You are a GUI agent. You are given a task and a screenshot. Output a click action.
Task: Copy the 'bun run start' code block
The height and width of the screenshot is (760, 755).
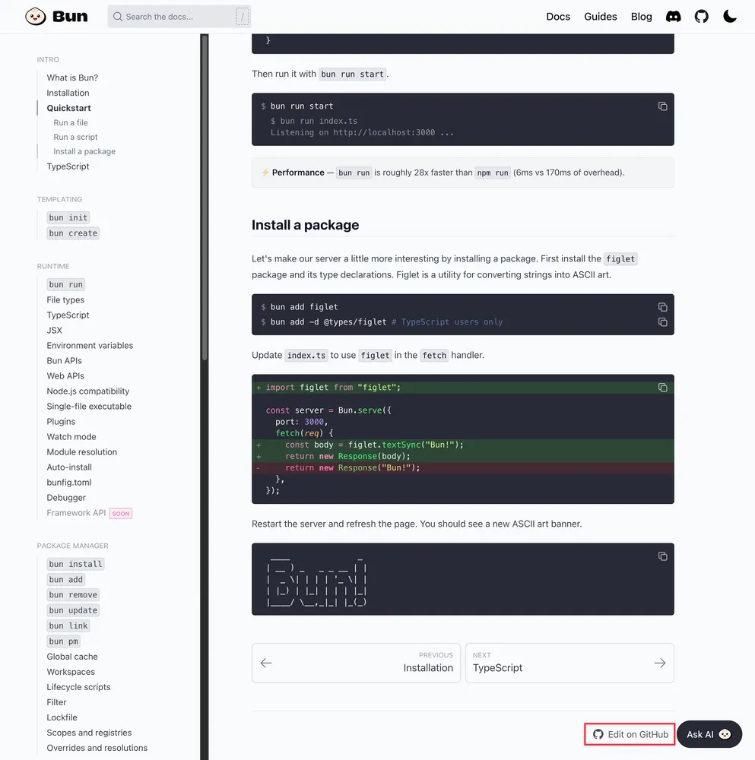pos(662,106)
